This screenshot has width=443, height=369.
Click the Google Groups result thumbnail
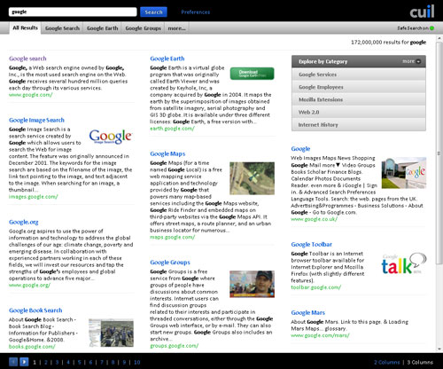tap(252, 284)
